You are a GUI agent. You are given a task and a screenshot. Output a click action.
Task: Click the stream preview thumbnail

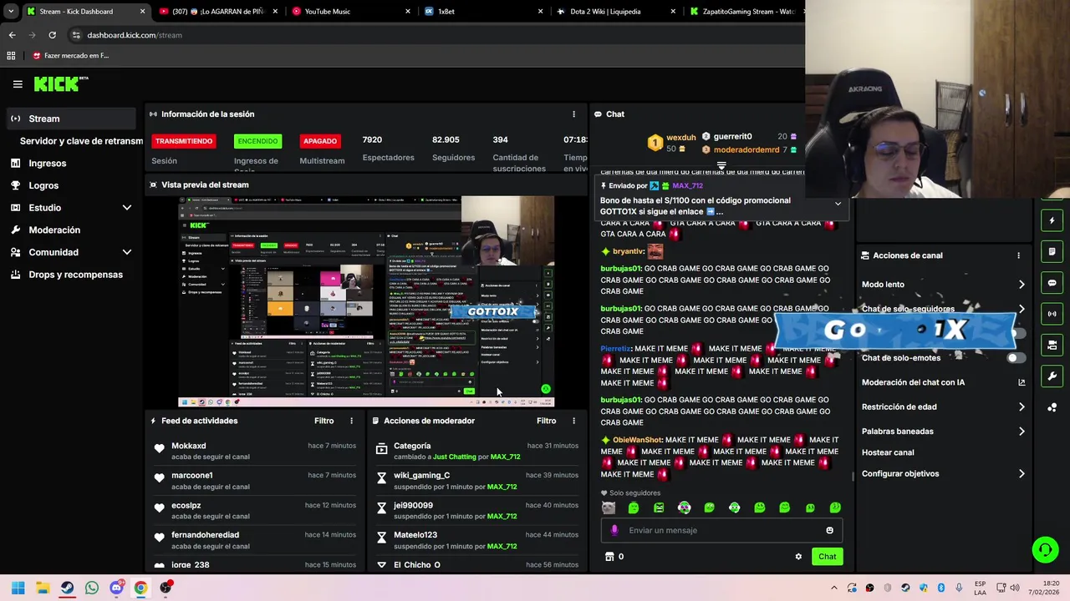(x=366, y=301)
